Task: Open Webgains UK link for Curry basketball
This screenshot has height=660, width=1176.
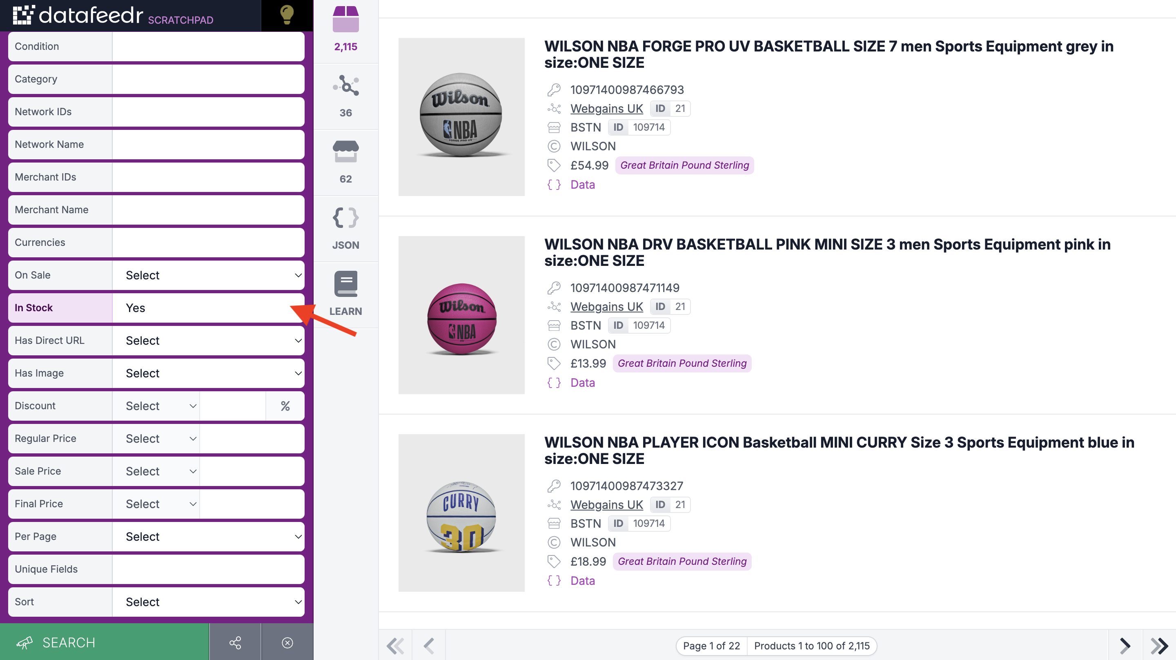Action: pyautogui.click(x=606, y=505)
